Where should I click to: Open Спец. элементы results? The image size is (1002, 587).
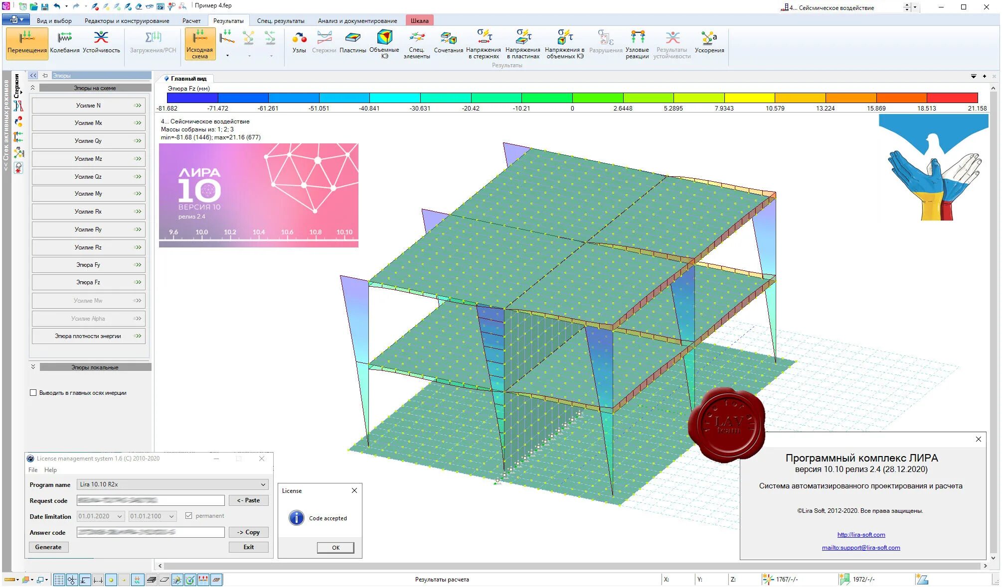[417, 44]
